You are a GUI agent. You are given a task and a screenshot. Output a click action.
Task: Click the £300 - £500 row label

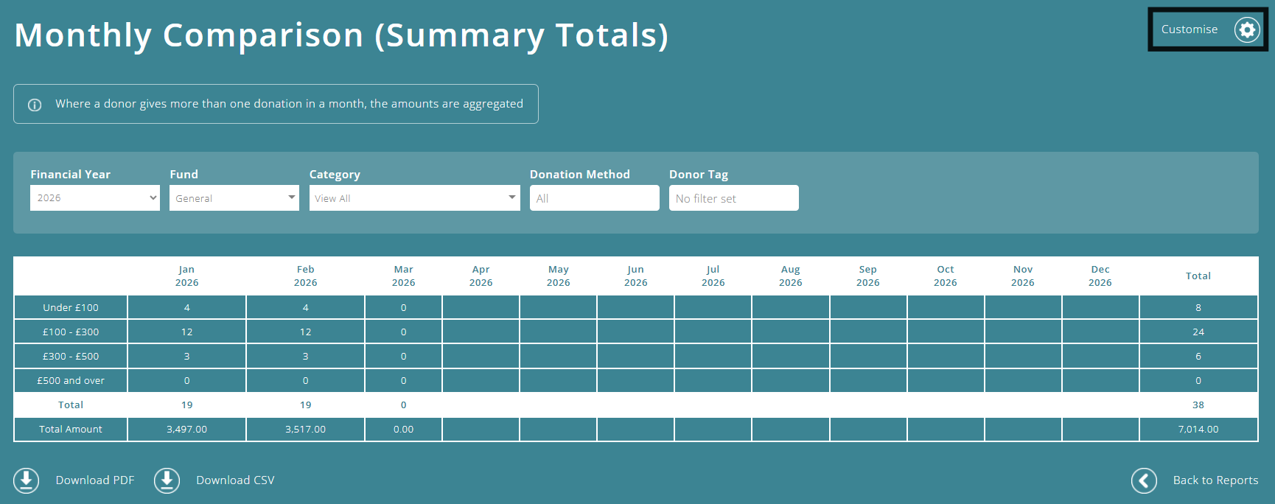(x=71, y=356)
